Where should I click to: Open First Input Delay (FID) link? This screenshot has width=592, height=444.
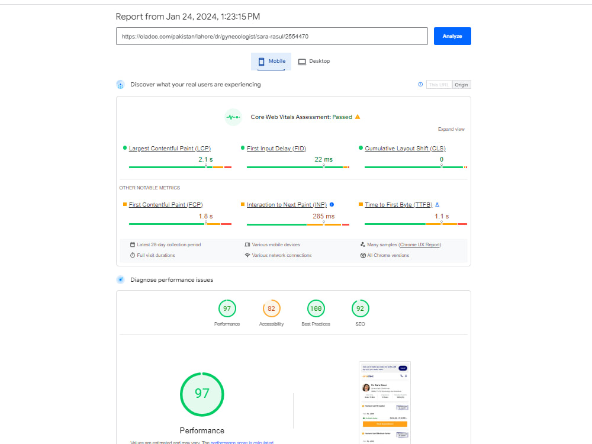276,149
